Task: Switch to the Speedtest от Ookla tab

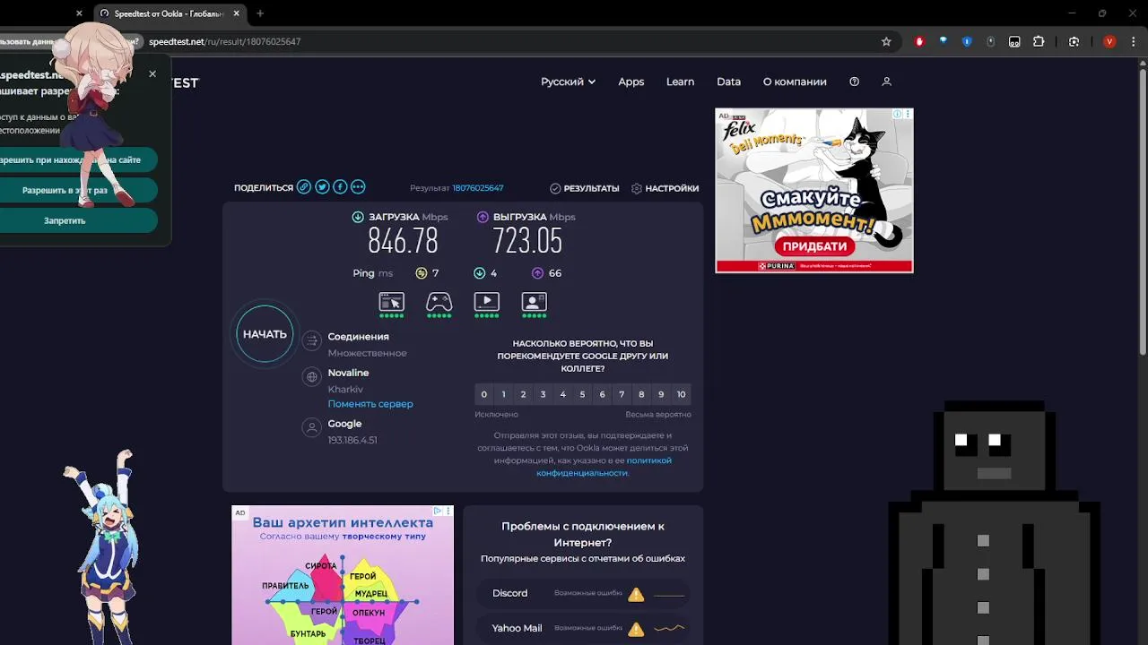Action: tap(168, 13)
